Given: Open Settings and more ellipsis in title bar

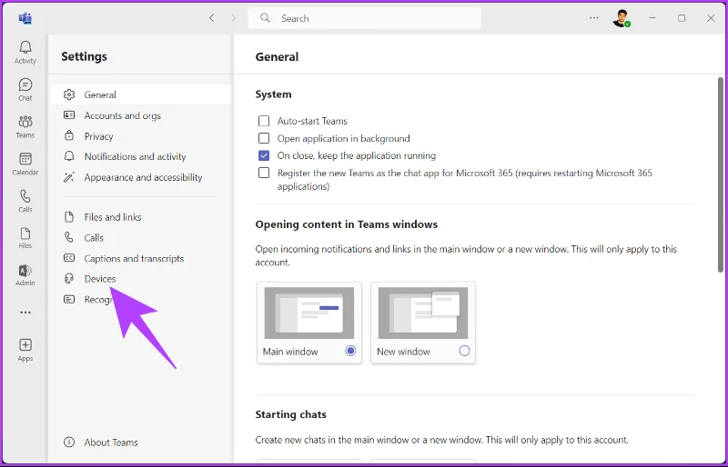Looking at the screenshot, I should click(594, 18).
